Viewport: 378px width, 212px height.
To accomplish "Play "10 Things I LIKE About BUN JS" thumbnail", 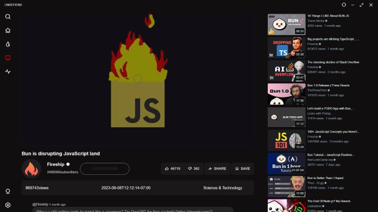I will 286,24.
